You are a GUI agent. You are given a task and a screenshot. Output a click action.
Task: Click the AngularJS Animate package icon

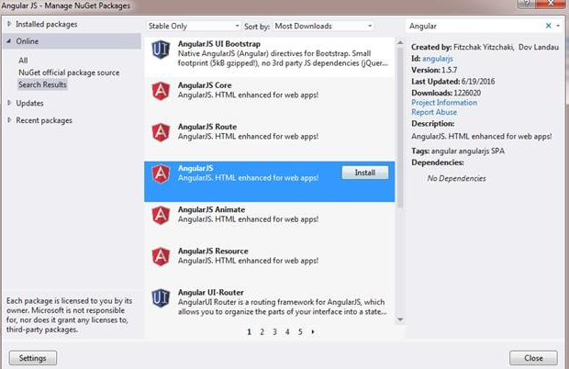(161, 215)
